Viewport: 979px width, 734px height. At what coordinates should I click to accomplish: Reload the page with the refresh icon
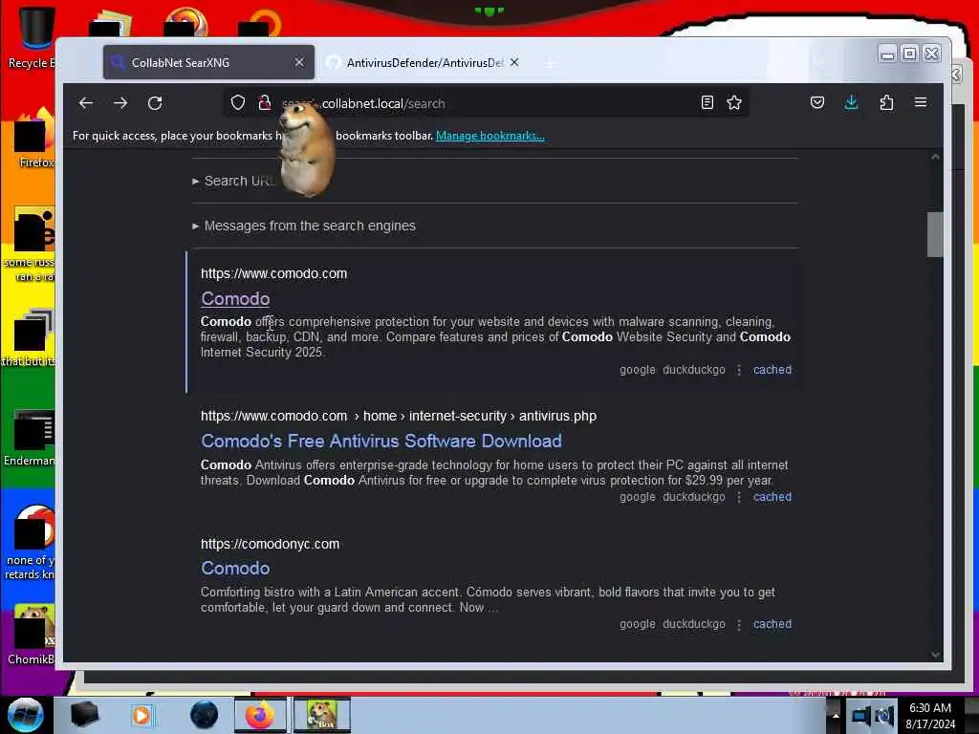155,103
